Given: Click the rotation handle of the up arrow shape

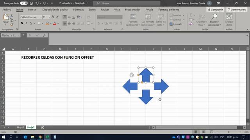Looking at the screenshot, I should pos(132,75).
